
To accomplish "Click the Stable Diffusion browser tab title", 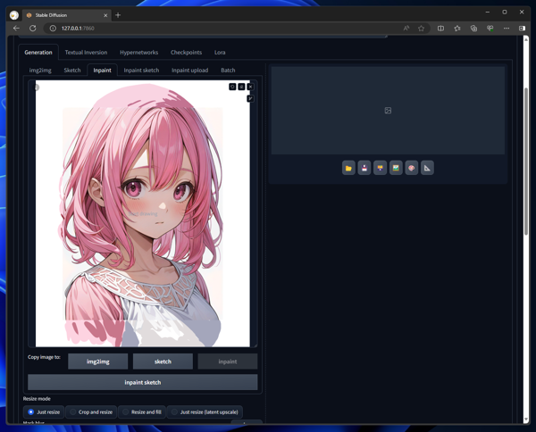I will tap(51, 15).
